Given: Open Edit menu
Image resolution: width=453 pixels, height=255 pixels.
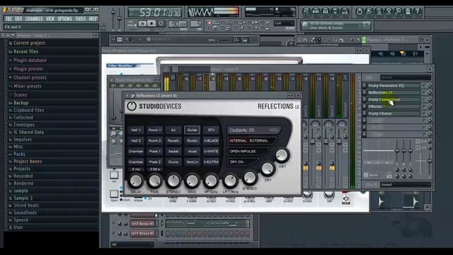Looking at the screenshot, I should tap(18, 19).
